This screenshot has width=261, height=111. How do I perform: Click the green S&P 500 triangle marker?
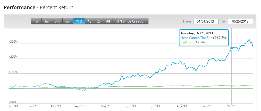click(x=231, y=86)
